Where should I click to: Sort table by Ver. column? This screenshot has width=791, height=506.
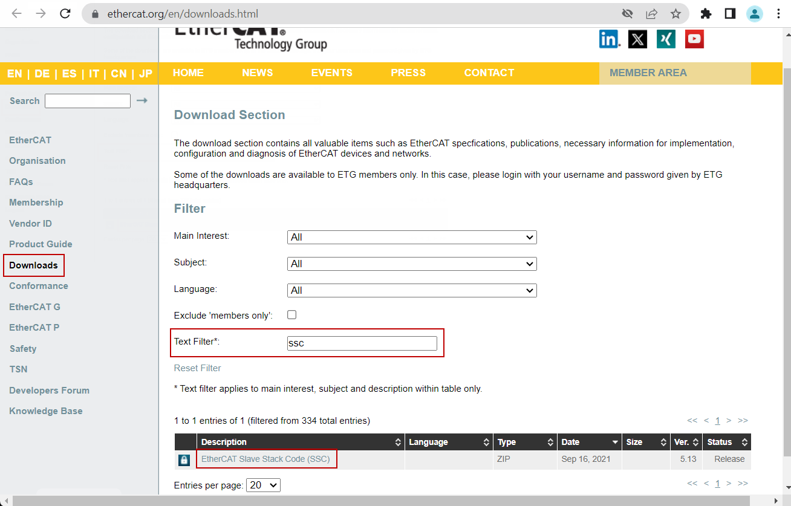click(x=686, y=442)
